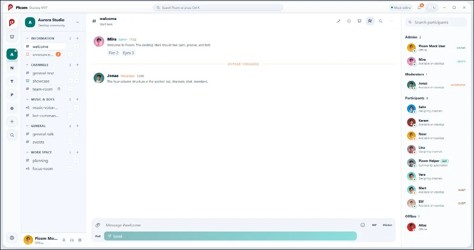
Task: Add a channel to the CHANNELS category
Action: (77, 65)
